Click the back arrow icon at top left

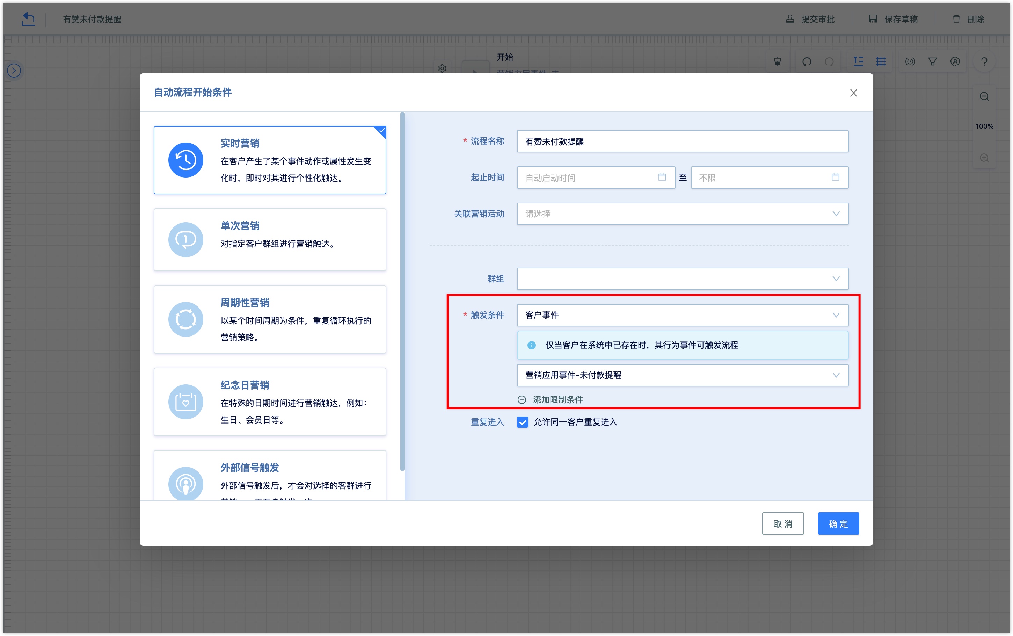pyautogui.click(x=28, y=19)
